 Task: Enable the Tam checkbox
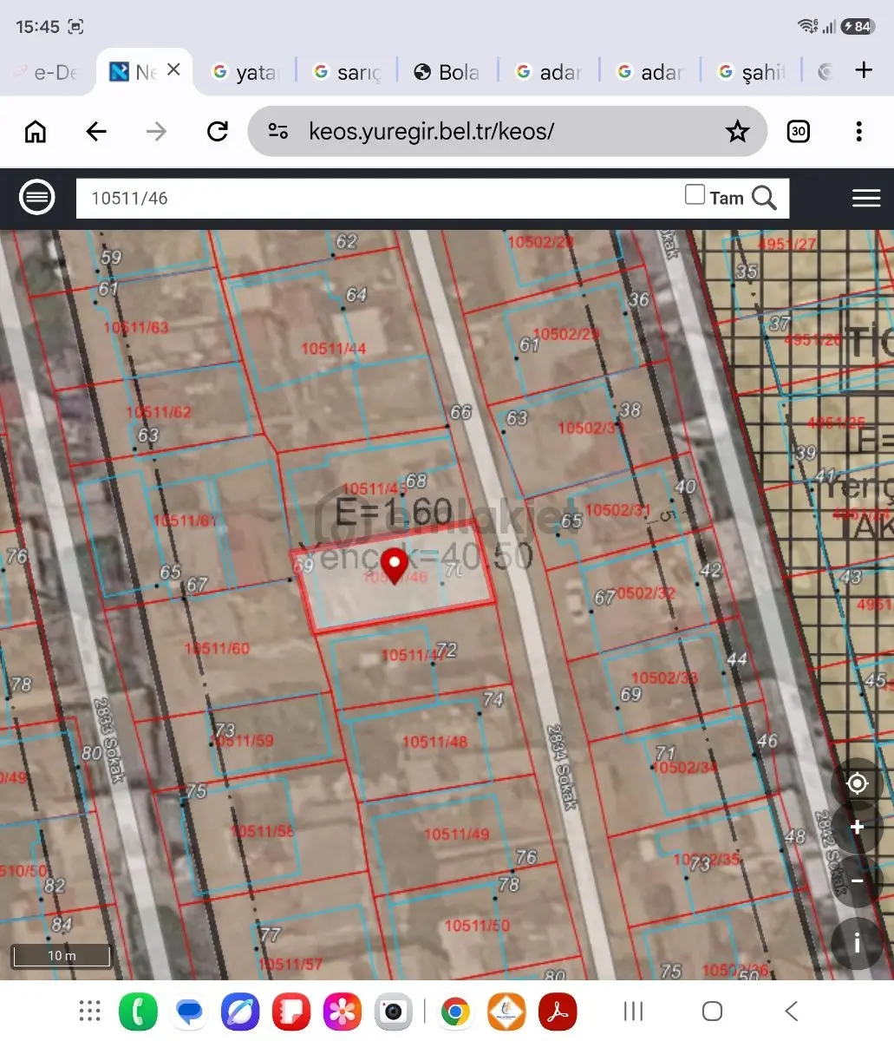coord(695,194)
